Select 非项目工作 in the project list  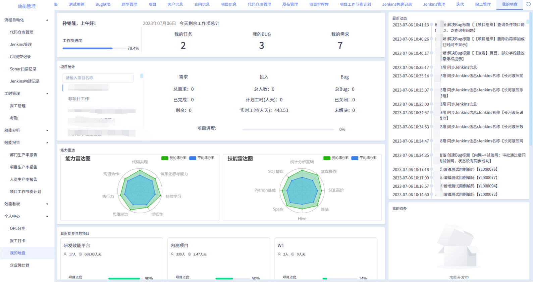(x=79, y=99)
